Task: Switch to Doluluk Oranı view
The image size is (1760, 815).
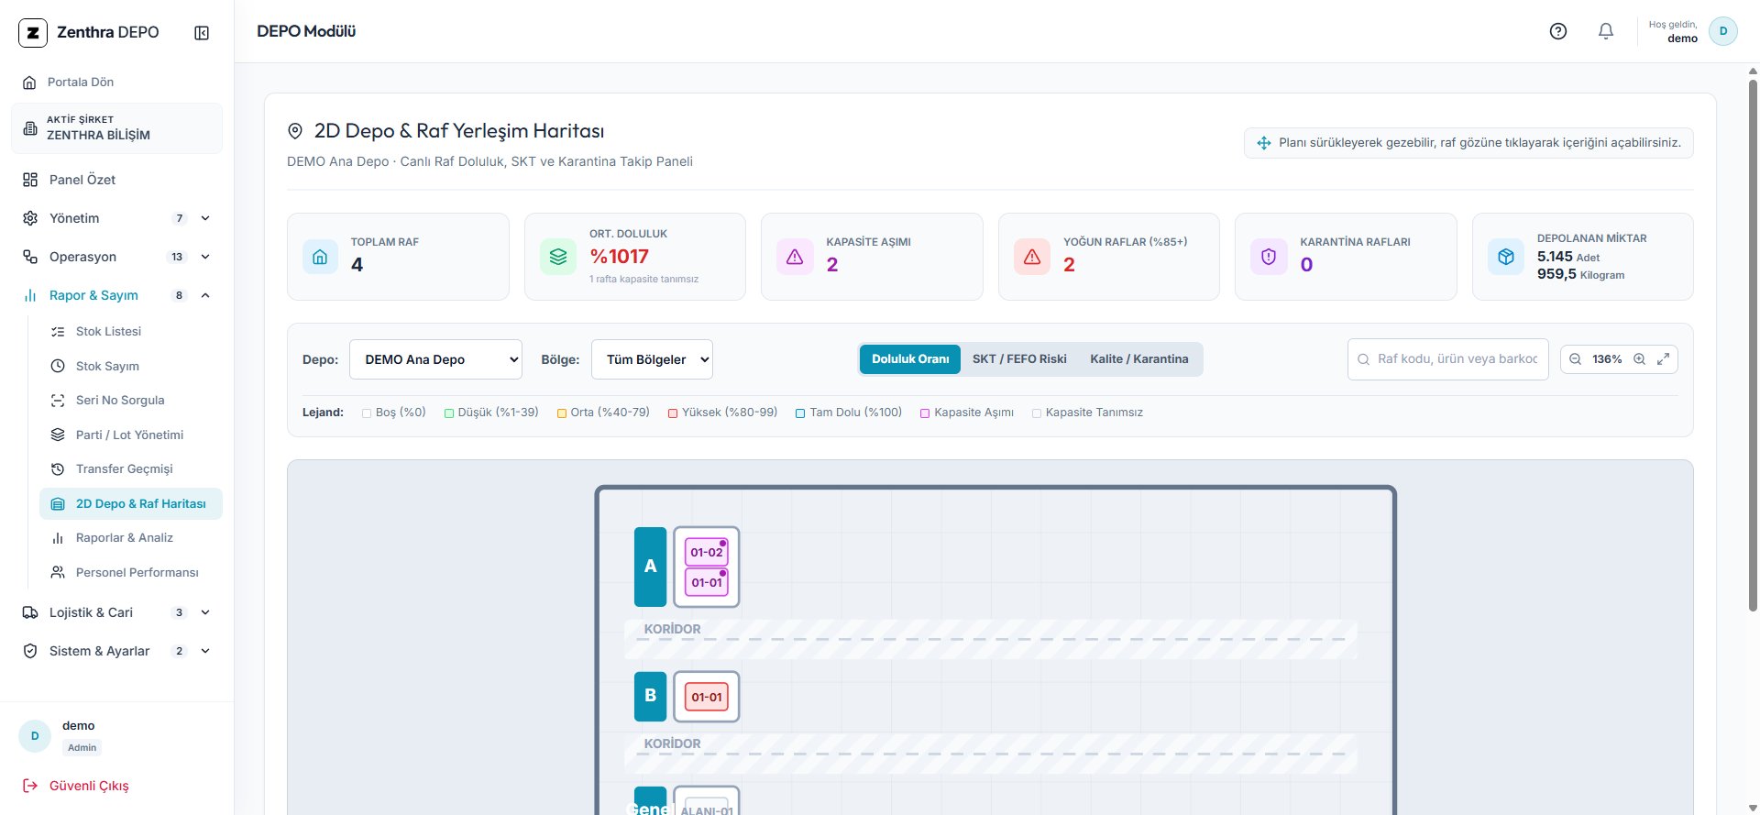Action: tap(910, 359)
